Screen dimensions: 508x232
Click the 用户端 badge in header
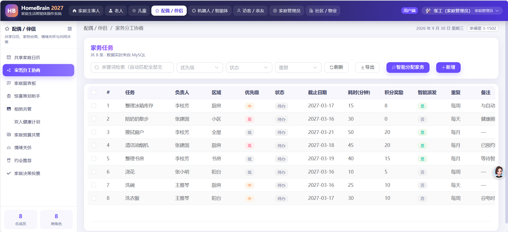[410, 11]
